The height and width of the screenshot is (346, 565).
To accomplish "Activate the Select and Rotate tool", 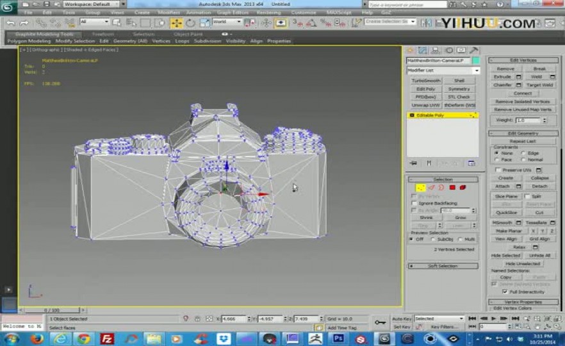I will coord(190,23).
